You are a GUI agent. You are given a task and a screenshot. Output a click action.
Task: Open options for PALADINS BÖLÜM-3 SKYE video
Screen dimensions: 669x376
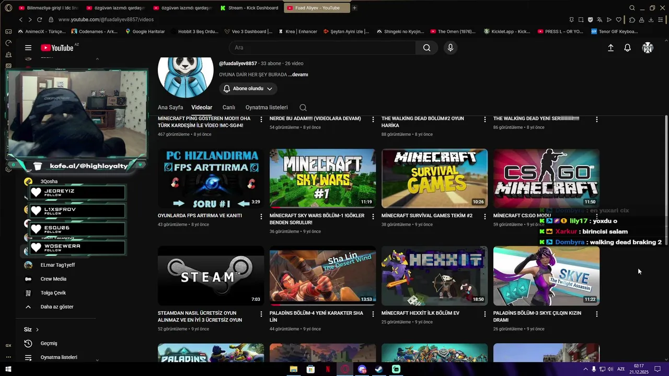pos(597,314)
